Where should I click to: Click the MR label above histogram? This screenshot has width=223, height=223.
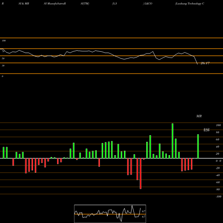[199, 116]
